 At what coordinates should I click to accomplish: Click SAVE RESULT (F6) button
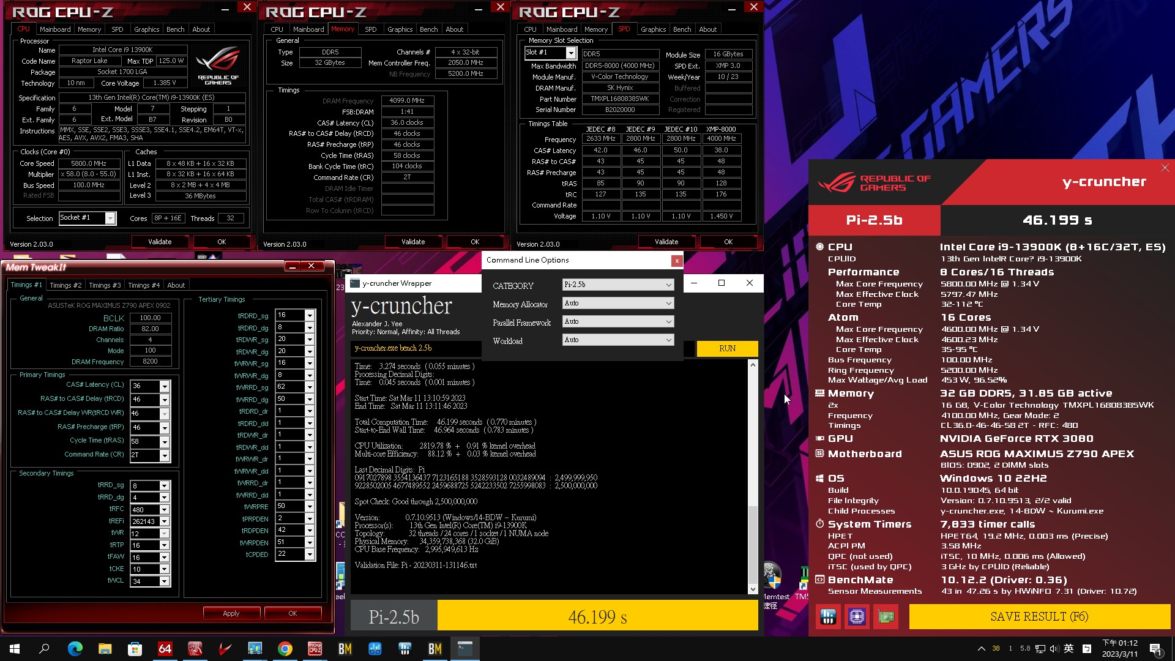1039,616
